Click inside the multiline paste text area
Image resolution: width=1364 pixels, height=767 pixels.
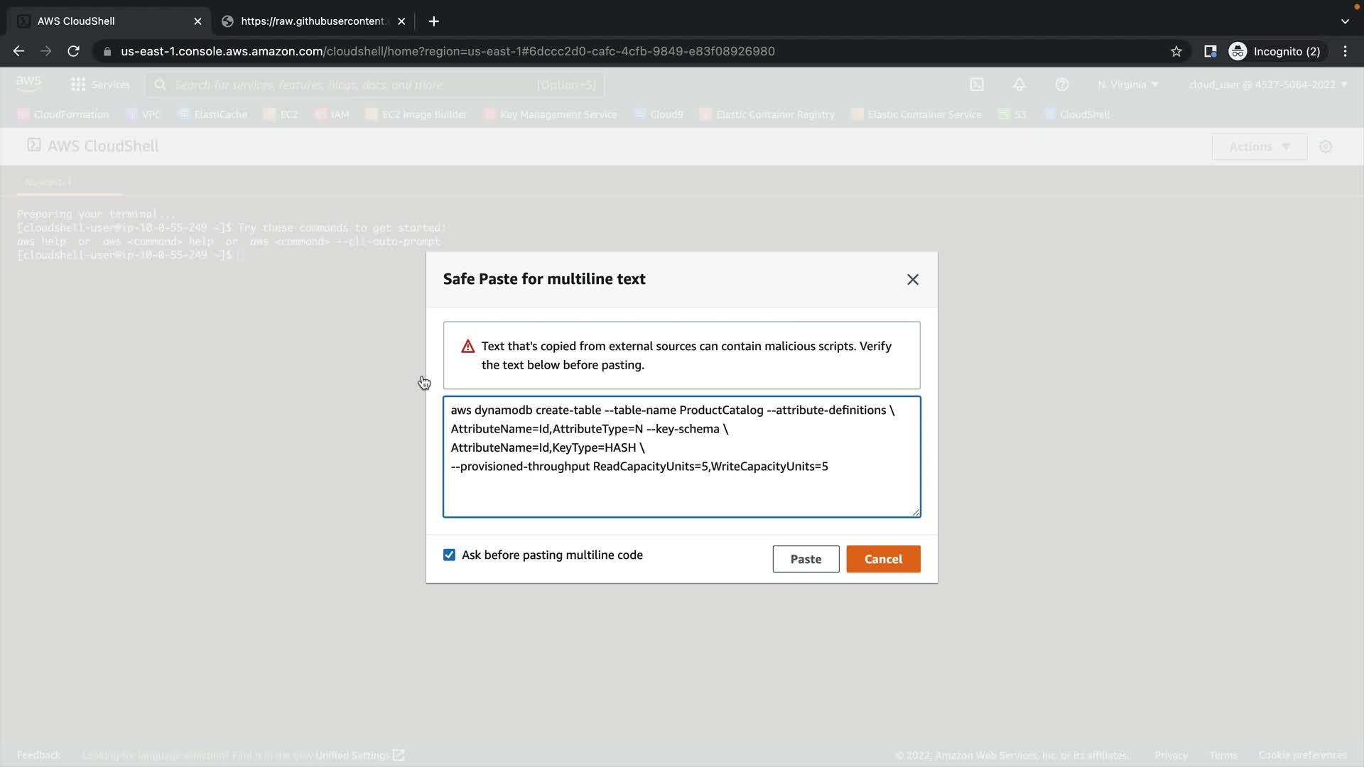681,490
